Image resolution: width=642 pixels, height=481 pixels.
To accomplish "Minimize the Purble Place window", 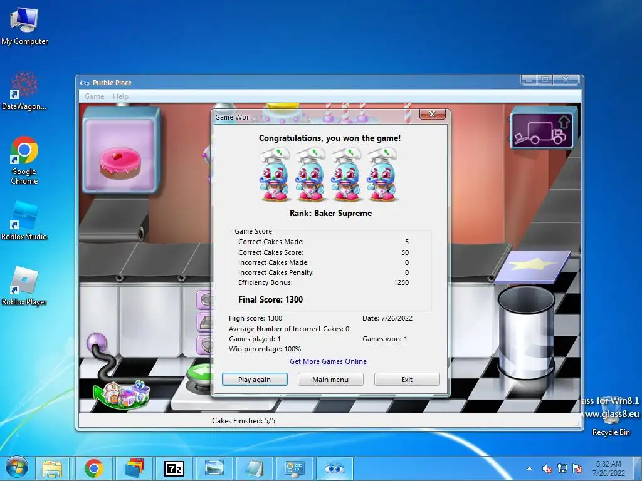I will pos(529,80).
